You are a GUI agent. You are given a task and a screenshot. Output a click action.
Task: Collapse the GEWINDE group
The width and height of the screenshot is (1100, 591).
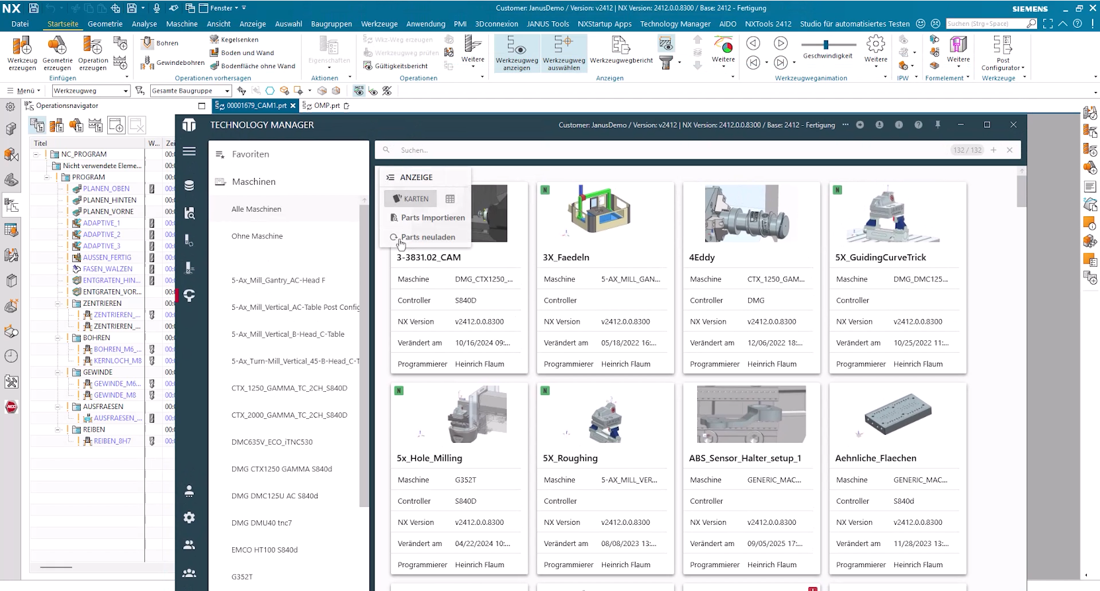58,372
